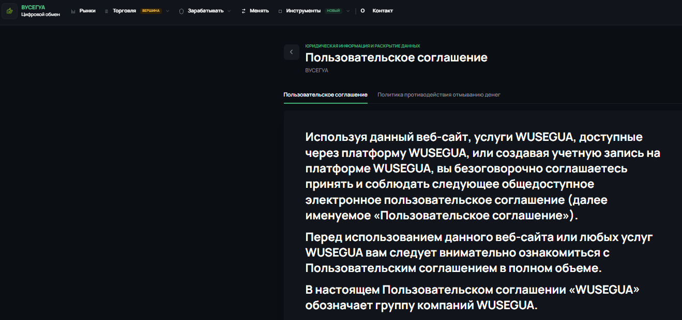Click the square icon beside Инструменты
This screenshot has width=682, height=320.
coord(280,11)
